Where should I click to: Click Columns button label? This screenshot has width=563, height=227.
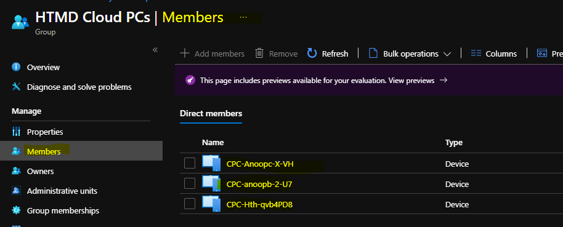(x=501, y=54)
